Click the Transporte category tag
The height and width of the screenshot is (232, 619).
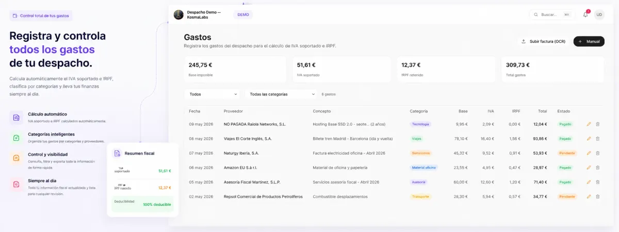pos(420,196)
